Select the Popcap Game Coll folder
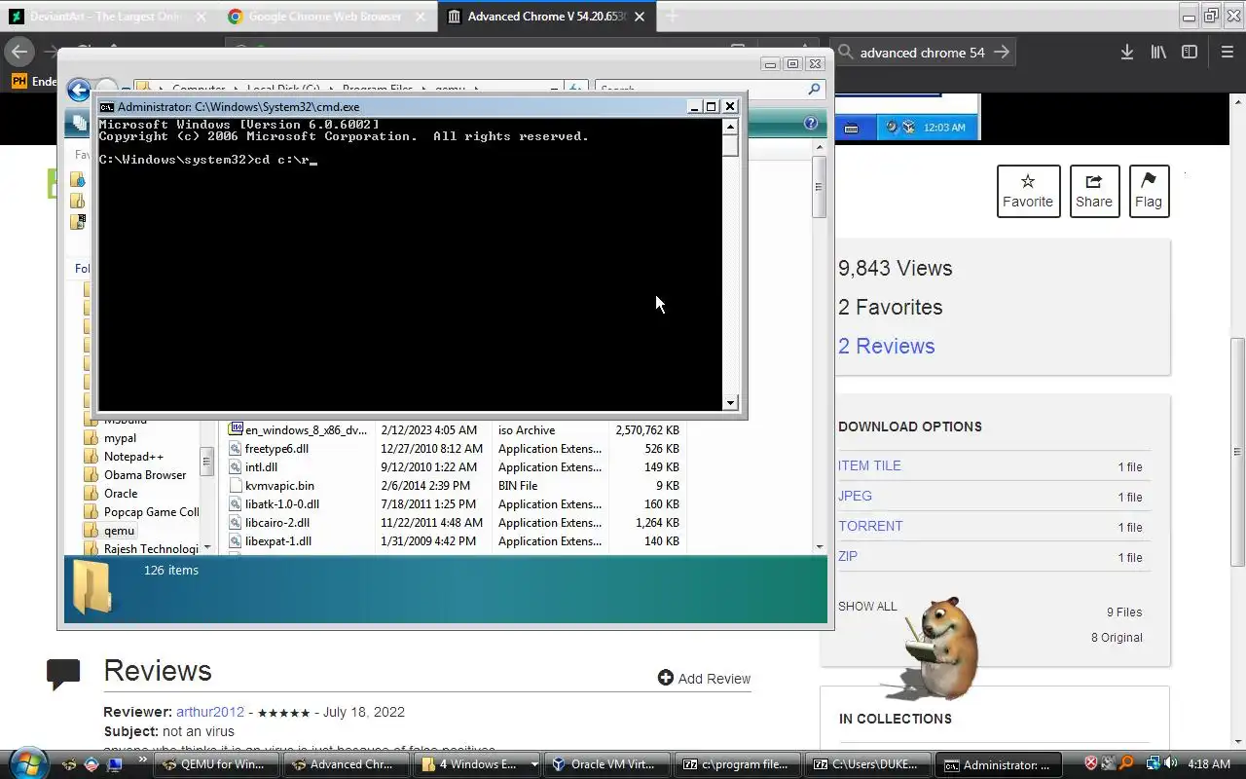This screenshot has height=779, width=1246. [x=151, y=512]
